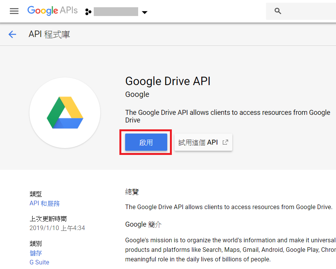The width and height of the screenshot is (336, 269).
Task: Click the 類別 label
Action: [36, 243]
